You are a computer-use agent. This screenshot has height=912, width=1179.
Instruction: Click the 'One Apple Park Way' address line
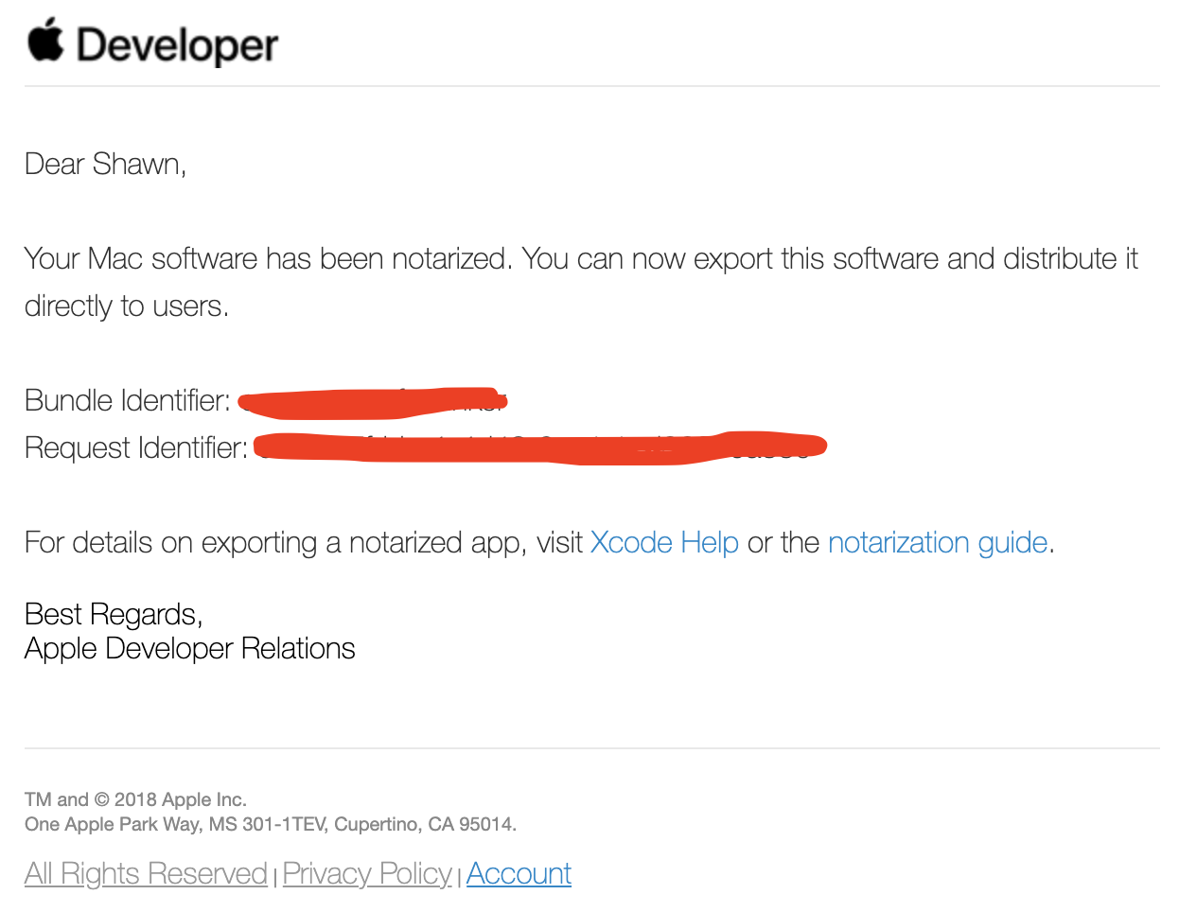[x=271, y=824]
